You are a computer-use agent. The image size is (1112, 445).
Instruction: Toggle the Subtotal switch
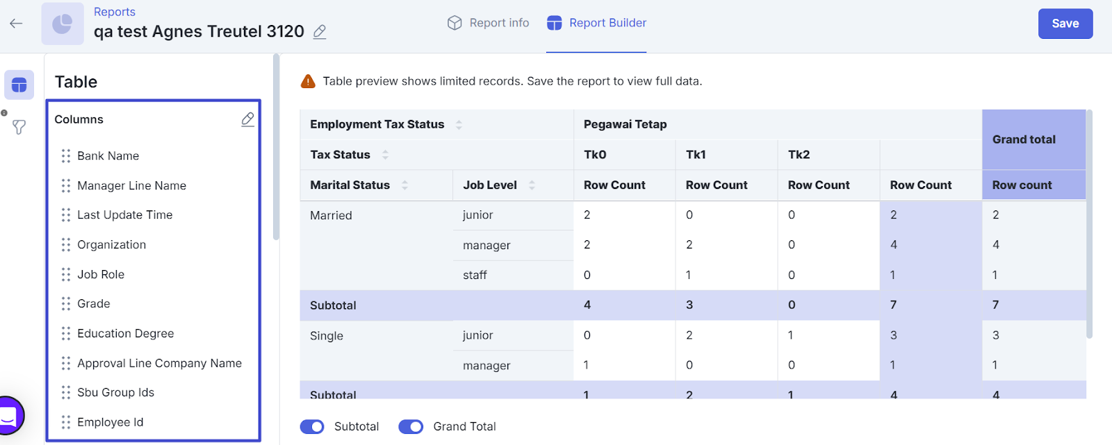(312, 427)
